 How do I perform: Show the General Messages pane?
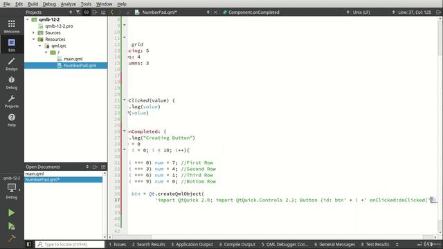click(x=334, y=244)
